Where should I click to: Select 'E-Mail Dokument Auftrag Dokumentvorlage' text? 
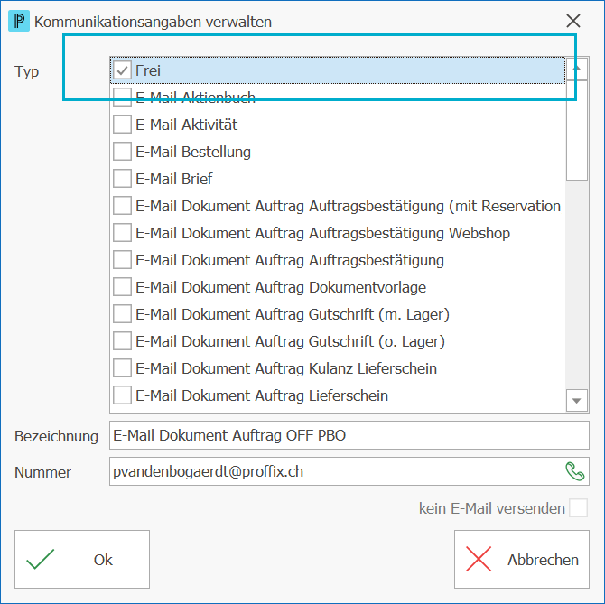[x=281, y=287]
